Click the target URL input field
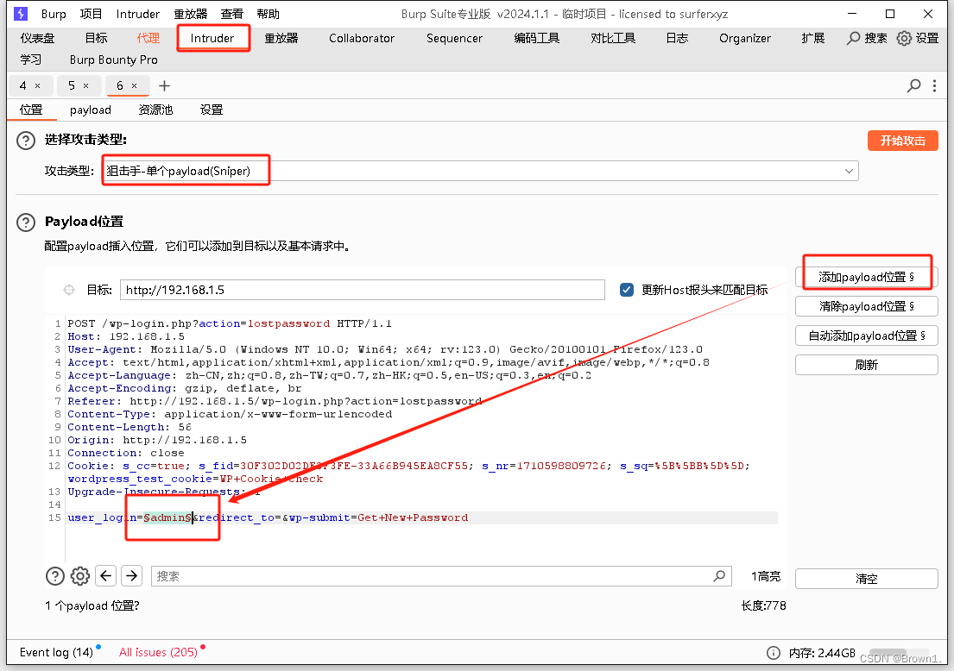Viewport: 954px width, 671px height. click(363, 290)
